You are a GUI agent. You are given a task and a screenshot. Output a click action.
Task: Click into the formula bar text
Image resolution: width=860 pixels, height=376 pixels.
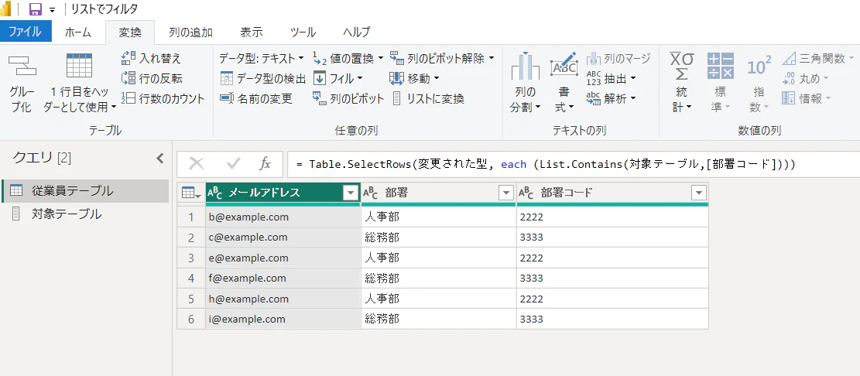(x=573, y=164)
